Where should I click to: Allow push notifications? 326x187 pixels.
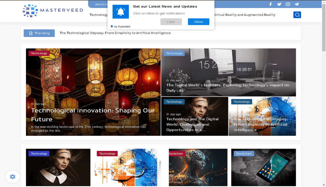[199, 22]
